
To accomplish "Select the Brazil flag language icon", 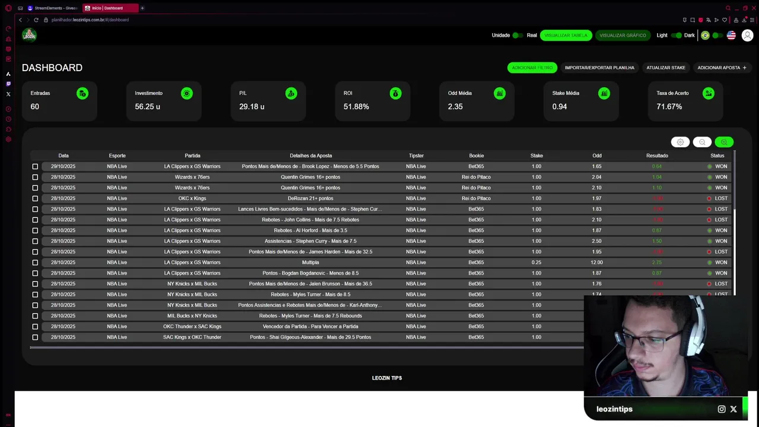I will [x=705, y=36].
